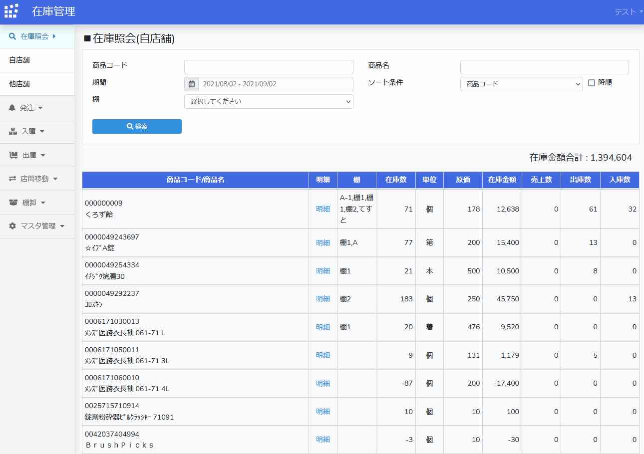Click the transfer arrows icon next to 店間移動
Screen dimensions: 644x454
tap(12, 179)
